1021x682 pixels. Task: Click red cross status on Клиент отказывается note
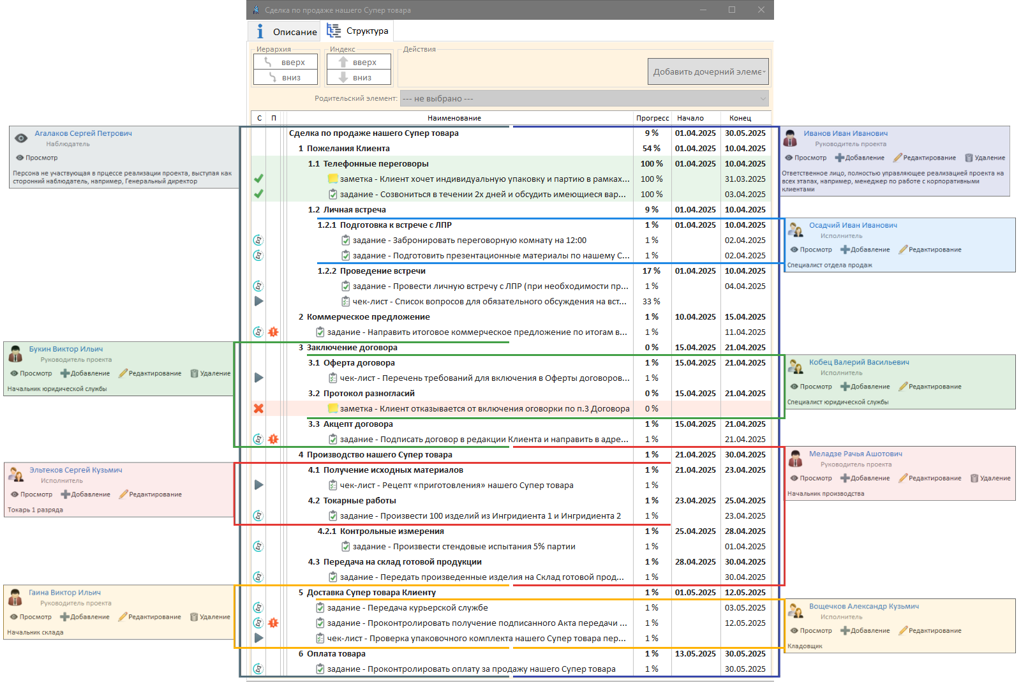pos(258,408)
